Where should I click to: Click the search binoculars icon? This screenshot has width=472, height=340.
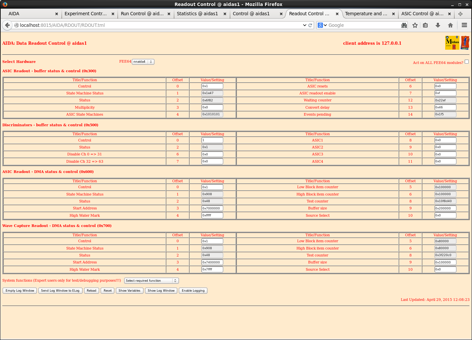pos(404,25)
